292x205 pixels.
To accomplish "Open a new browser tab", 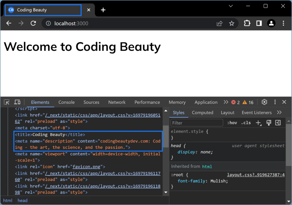I will point(103,10).
